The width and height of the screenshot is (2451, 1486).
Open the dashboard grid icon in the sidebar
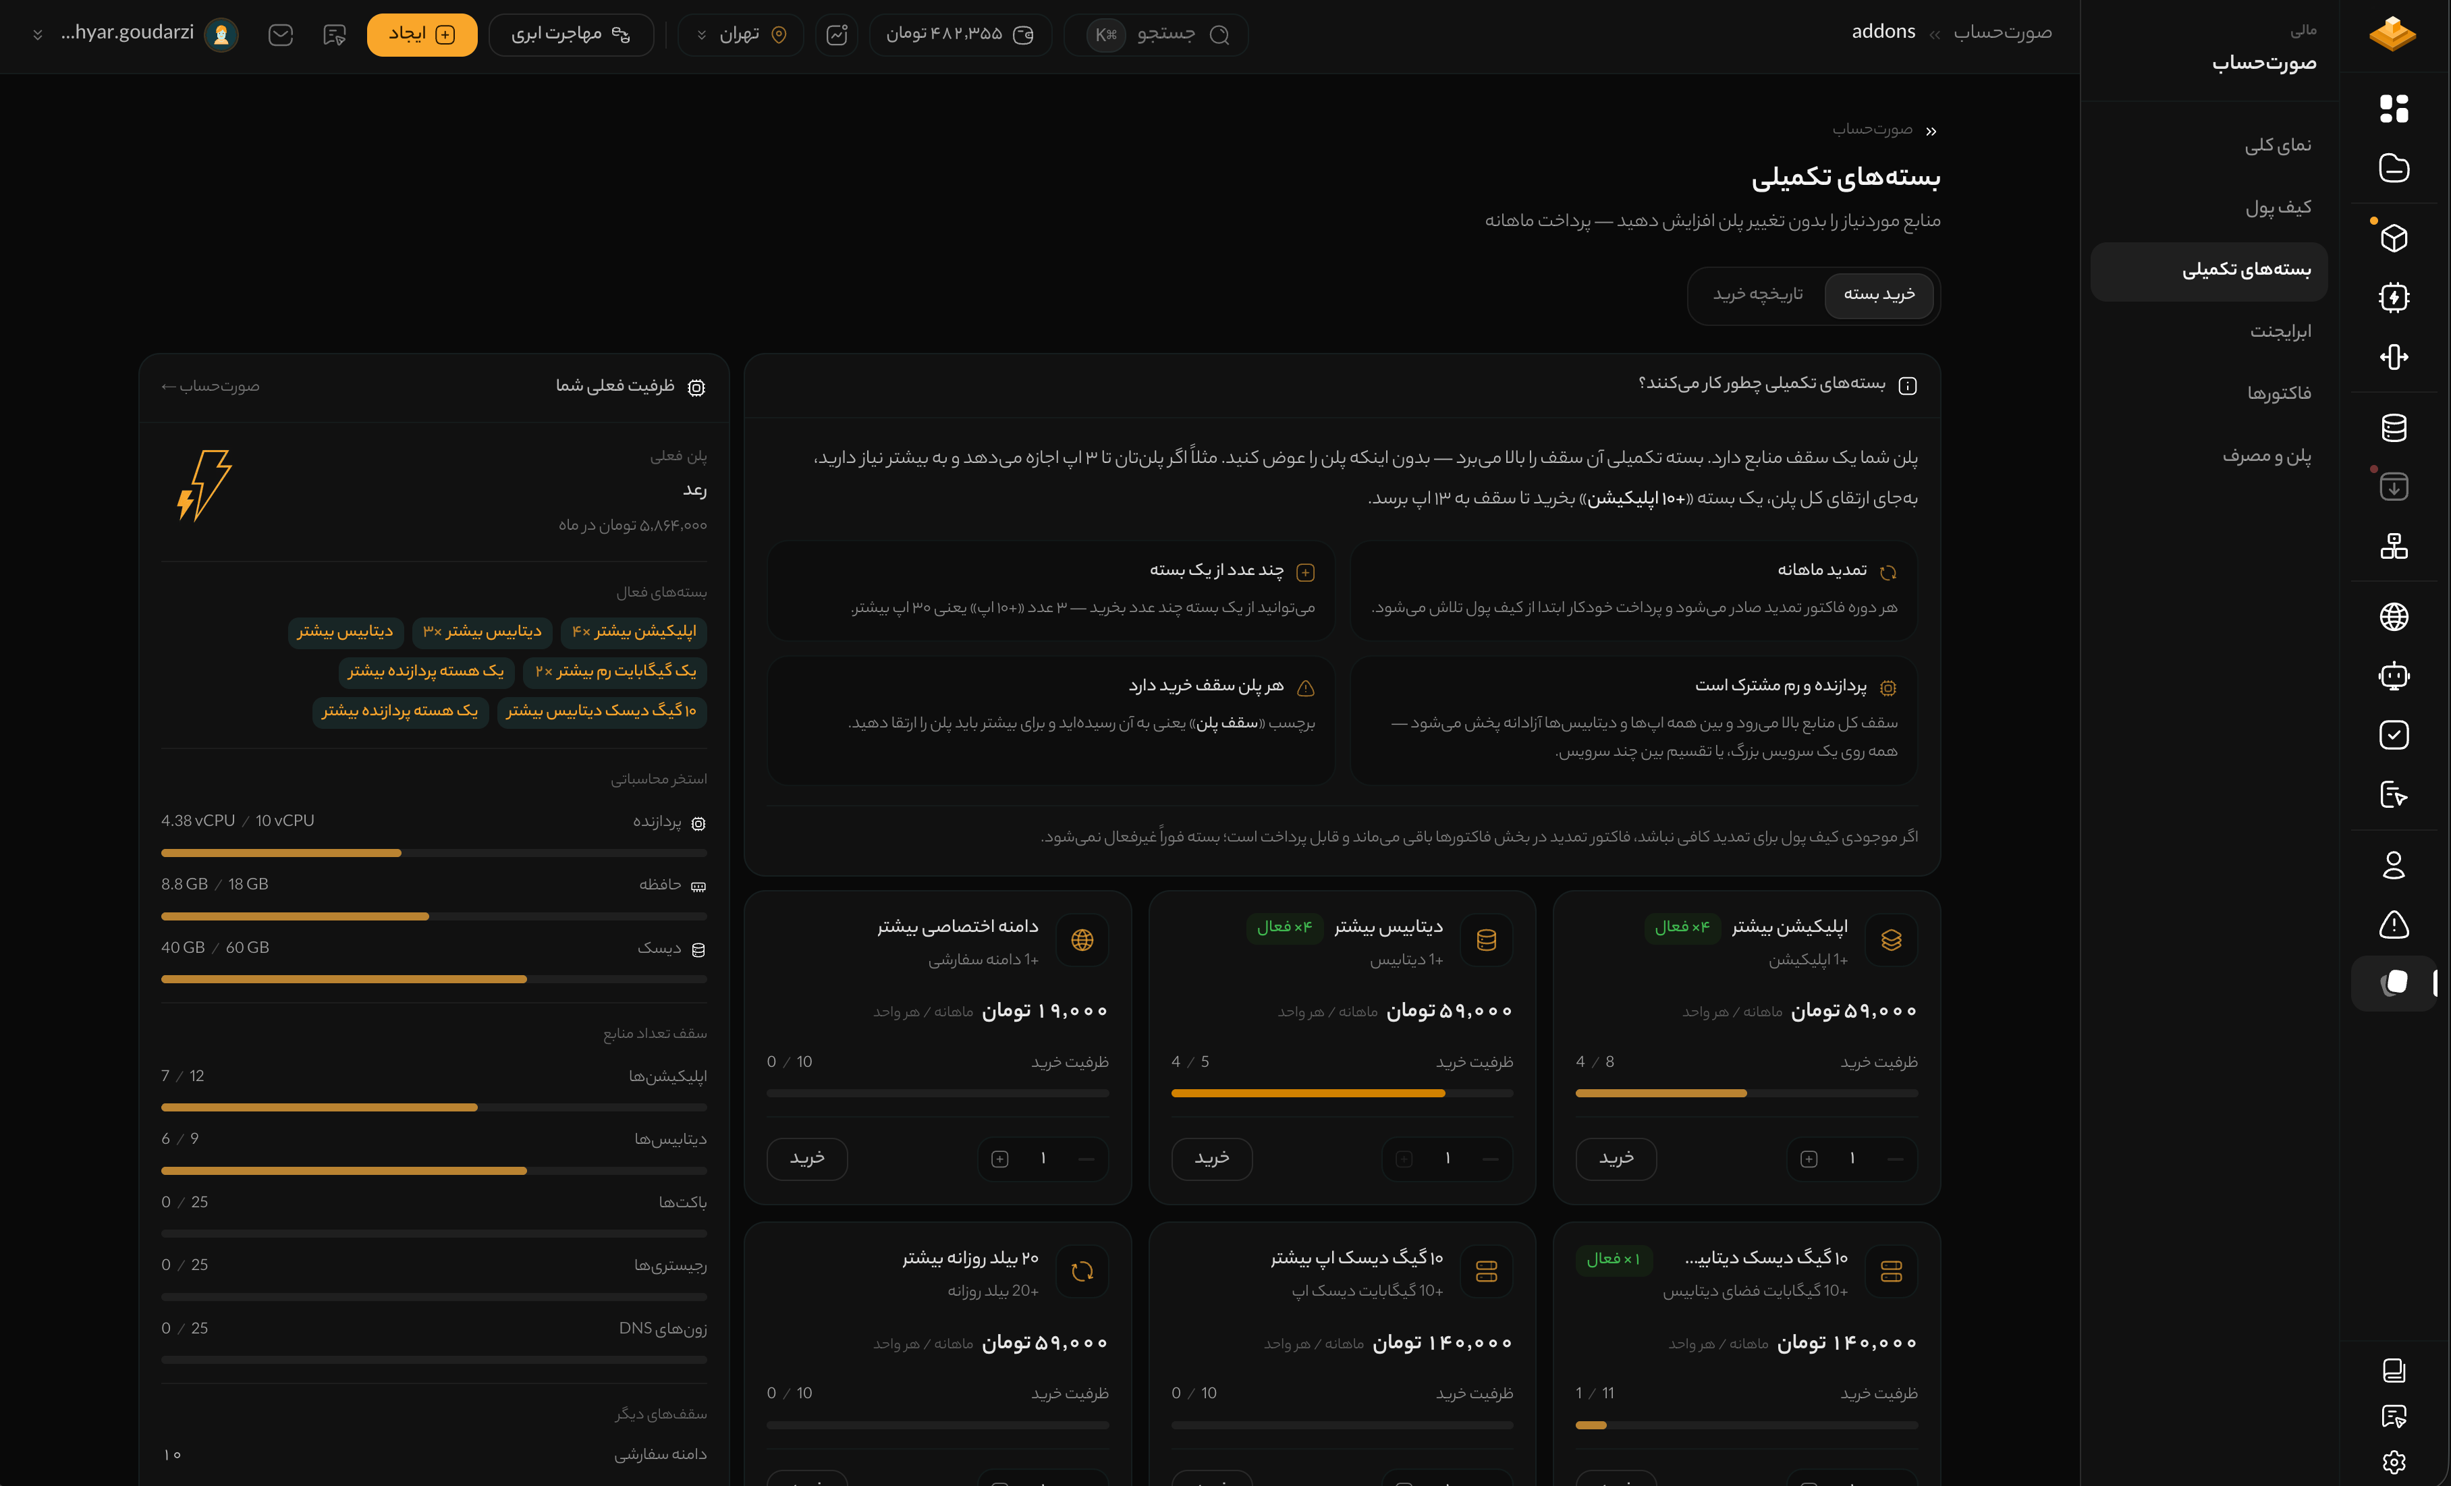point(2394,107)
